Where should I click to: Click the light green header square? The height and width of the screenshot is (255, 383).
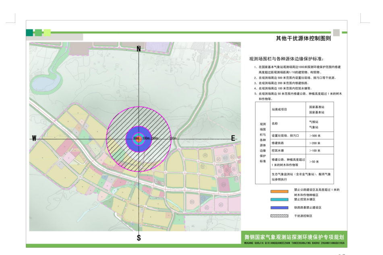tap(47, 33)
